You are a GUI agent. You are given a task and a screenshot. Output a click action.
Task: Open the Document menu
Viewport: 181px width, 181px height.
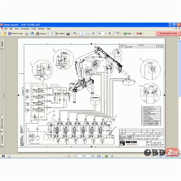[25, 29]
